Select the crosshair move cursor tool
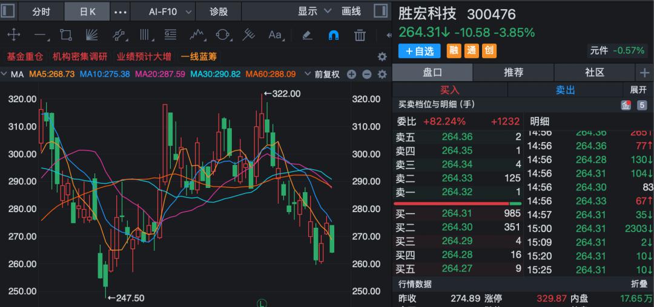 click(x=13, y=35)
